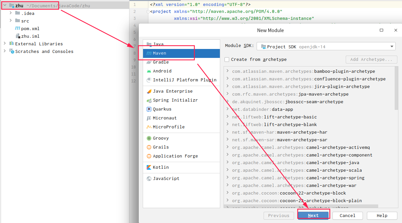
Task: Select the Groovy icon
Action: click(149, 138)
